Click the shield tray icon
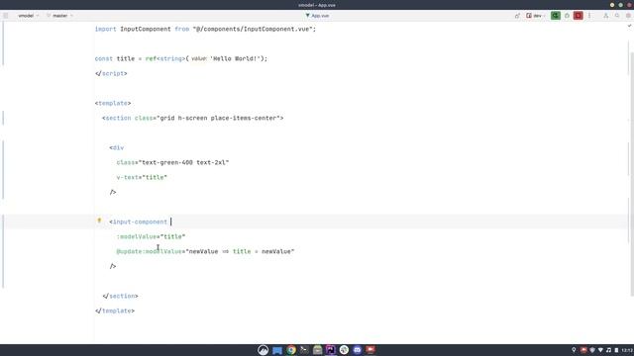The image size is (634, 356). 592,350
